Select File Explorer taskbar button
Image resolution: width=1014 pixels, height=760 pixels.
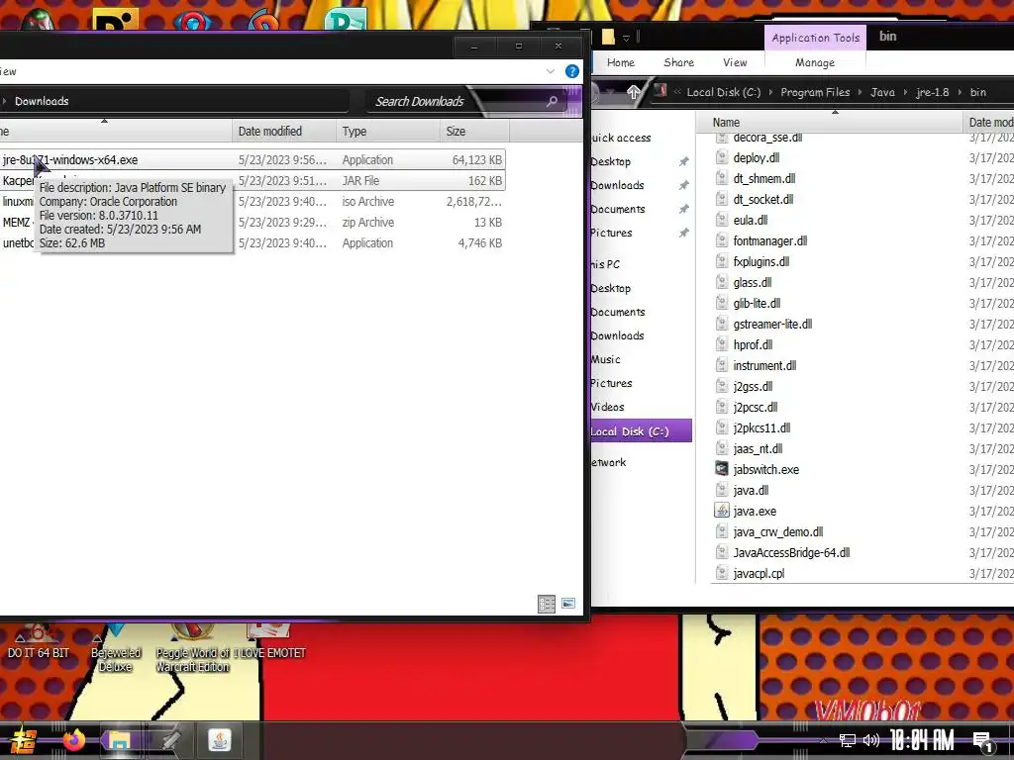119,740
